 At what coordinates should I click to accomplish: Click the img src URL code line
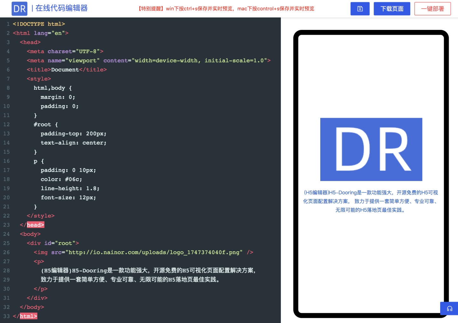[x=143, y=252]
